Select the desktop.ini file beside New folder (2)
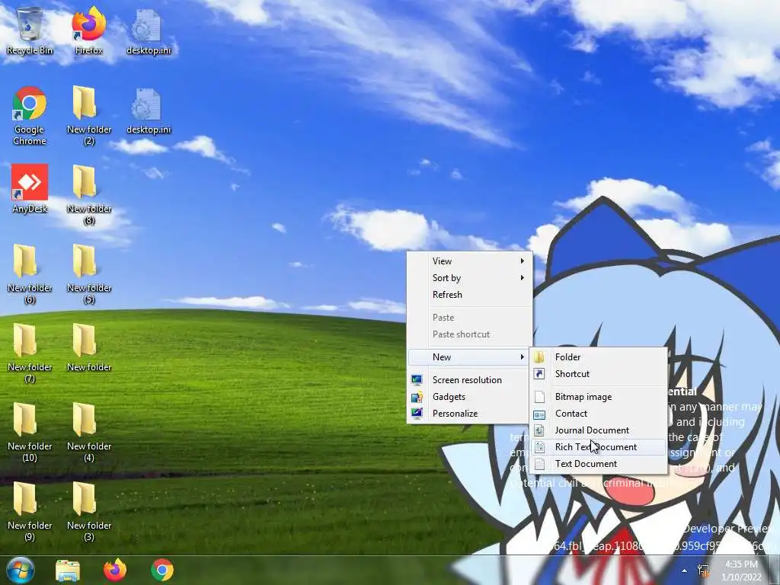This screenshot has height=585, width=780. coord(149,111)
